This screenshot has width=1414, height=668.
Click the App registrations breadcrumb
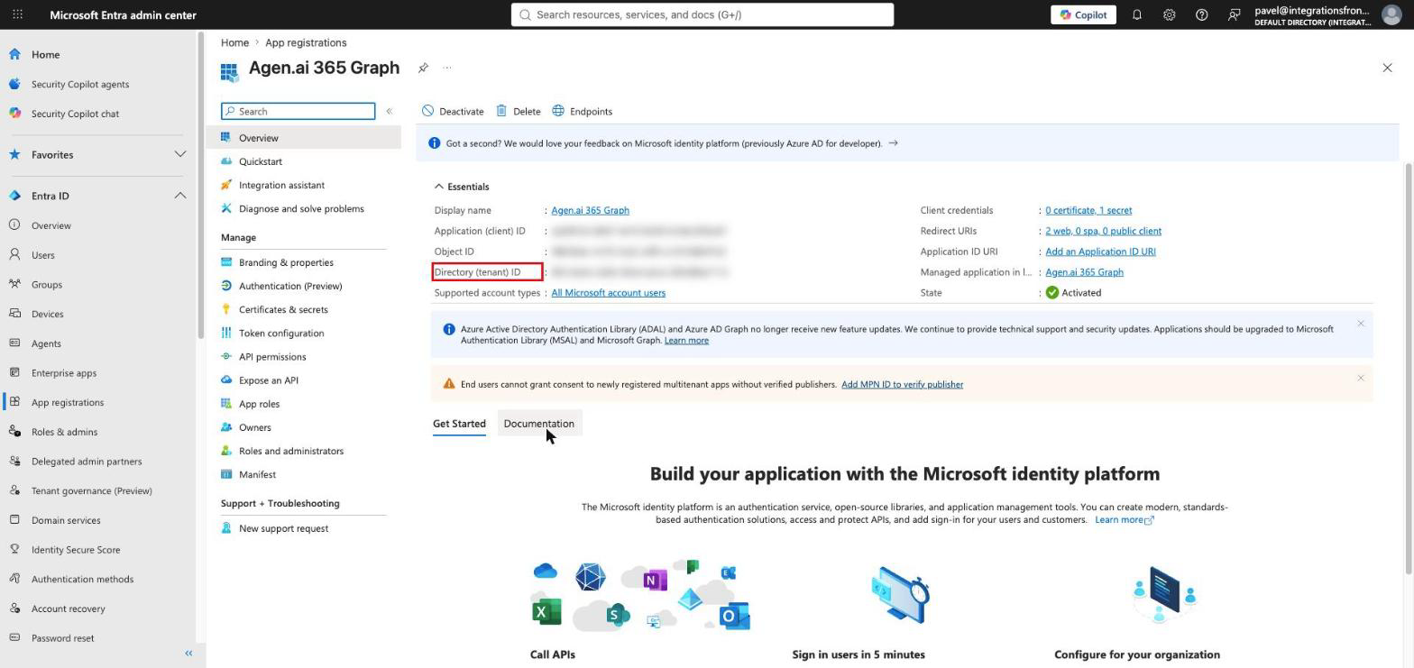(306, 42)
